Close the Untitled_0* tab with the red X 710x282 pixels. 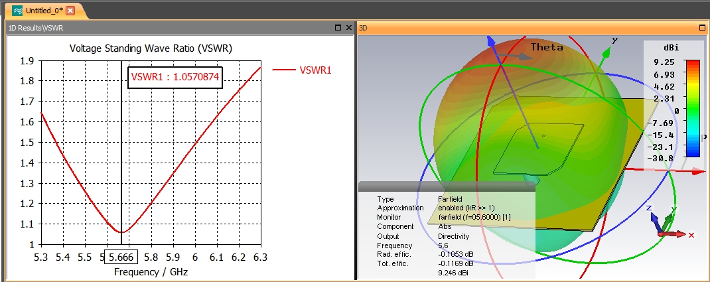[70, 11]
